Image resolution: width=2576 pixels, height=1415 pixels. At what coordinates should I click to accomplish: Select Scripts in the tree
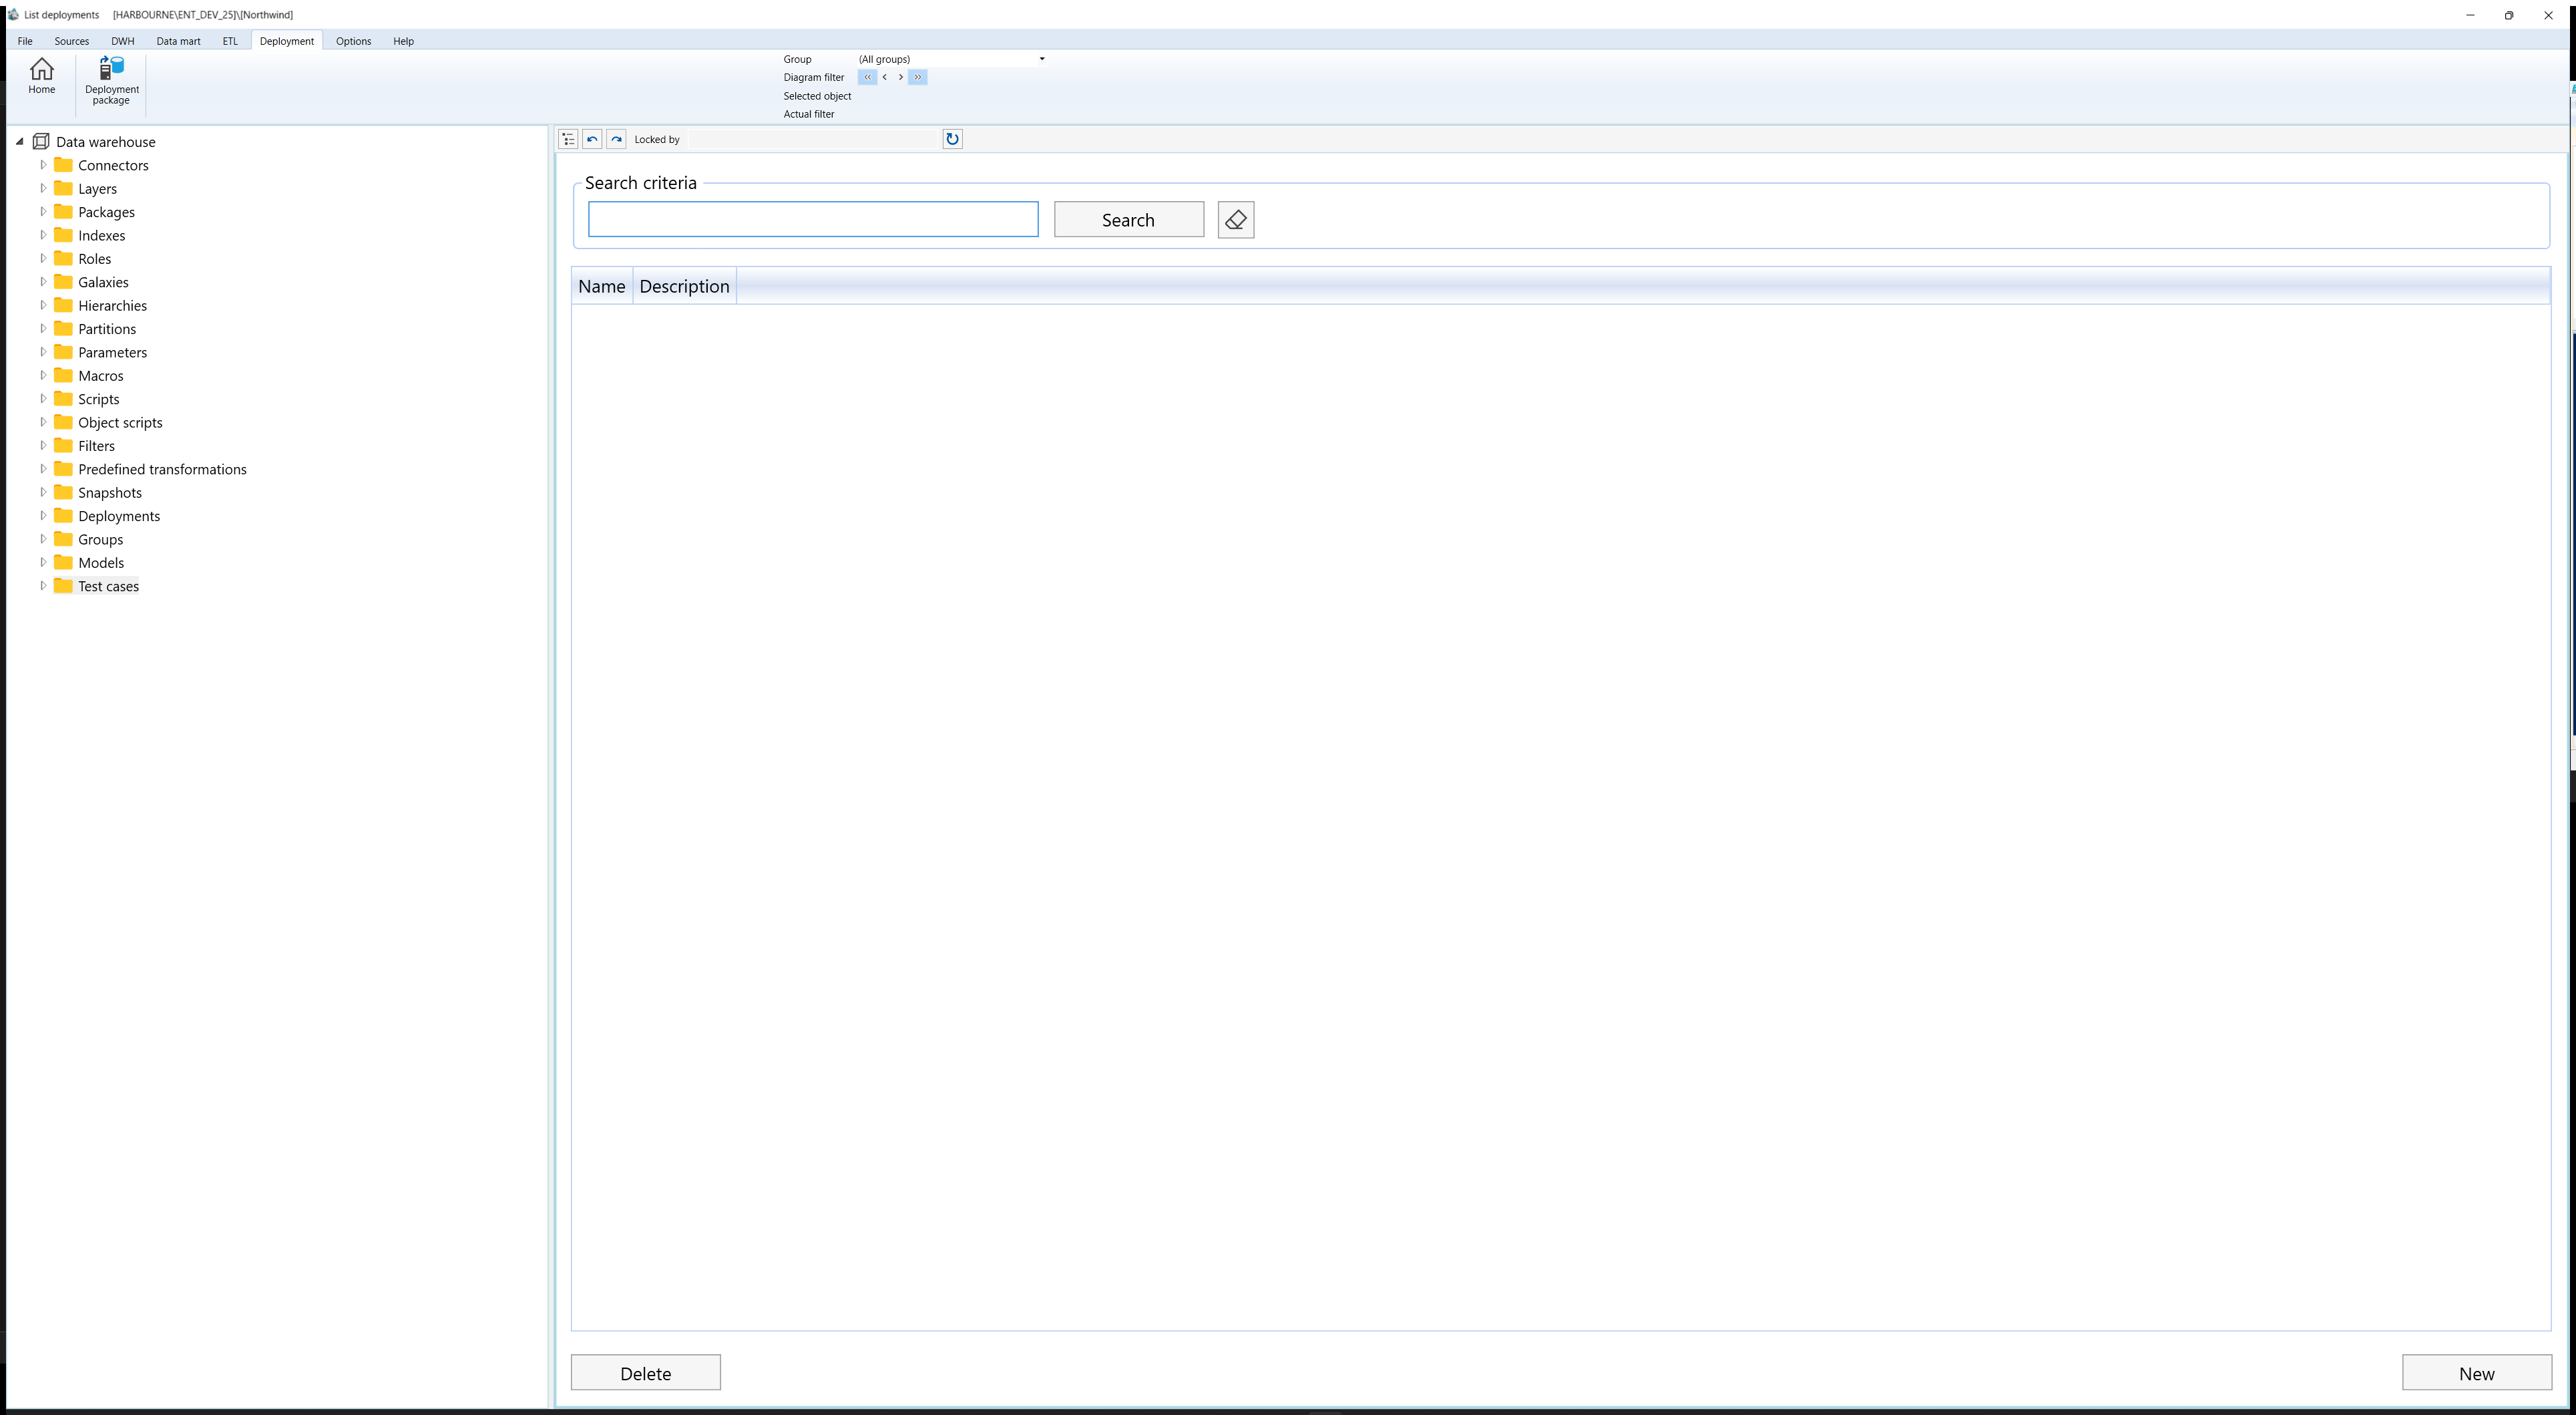tap(99, 400)
